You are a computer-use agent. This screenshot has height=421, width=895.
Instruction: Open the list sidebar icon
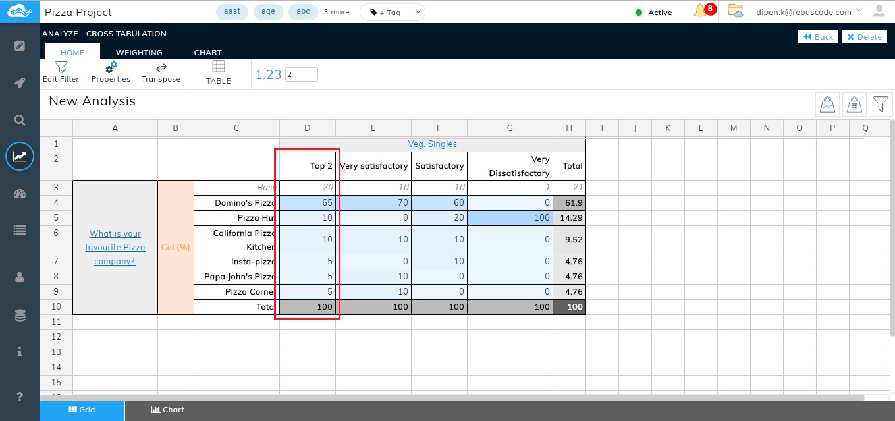(20, 230)
